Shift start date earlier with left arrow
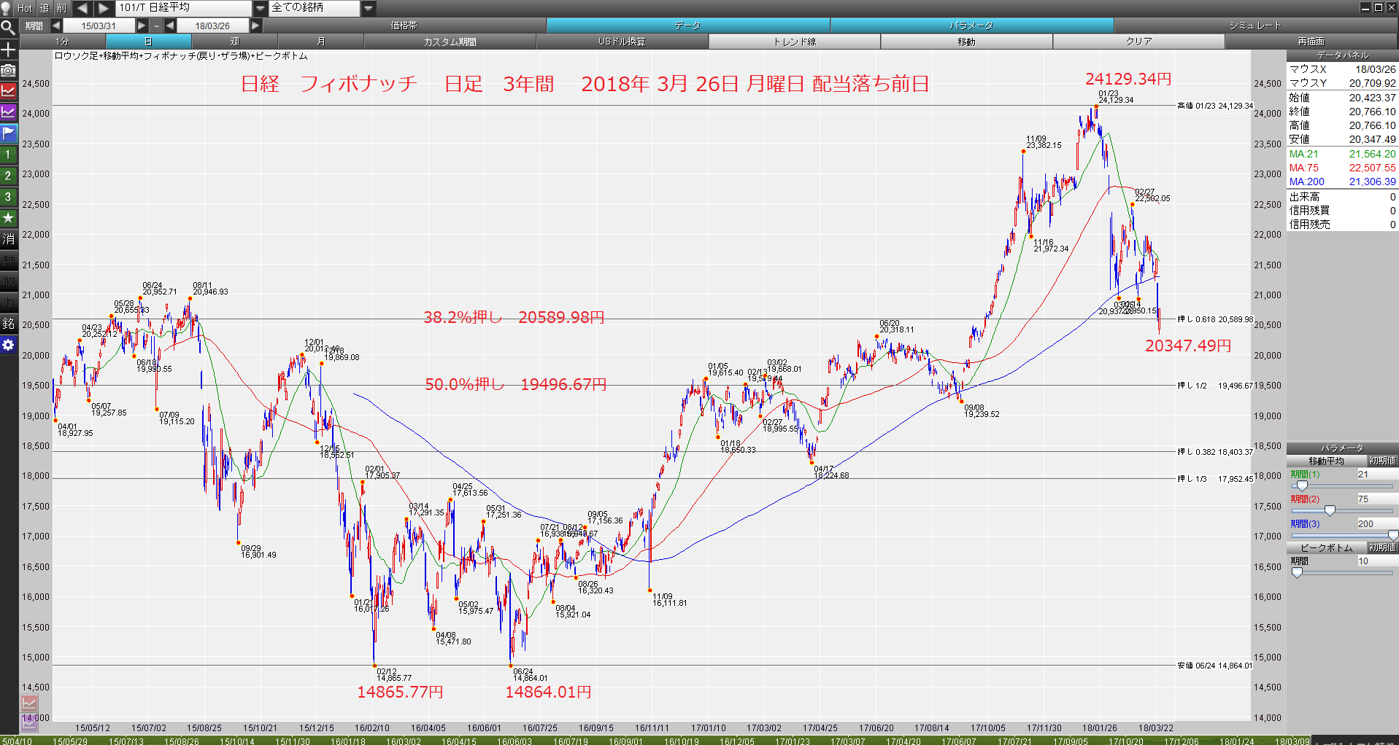The width and height of the screenshot is (1399, 745). [x=56, y=26]
